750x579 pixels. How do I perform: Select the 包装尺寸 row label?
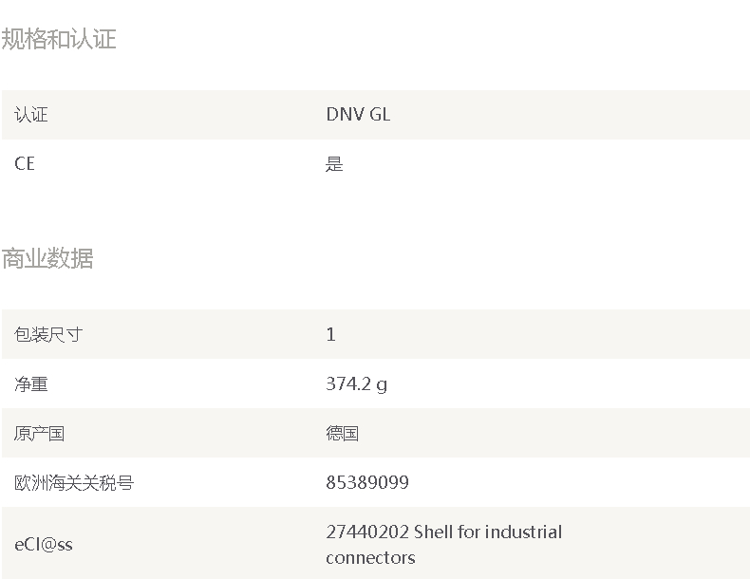42,335
